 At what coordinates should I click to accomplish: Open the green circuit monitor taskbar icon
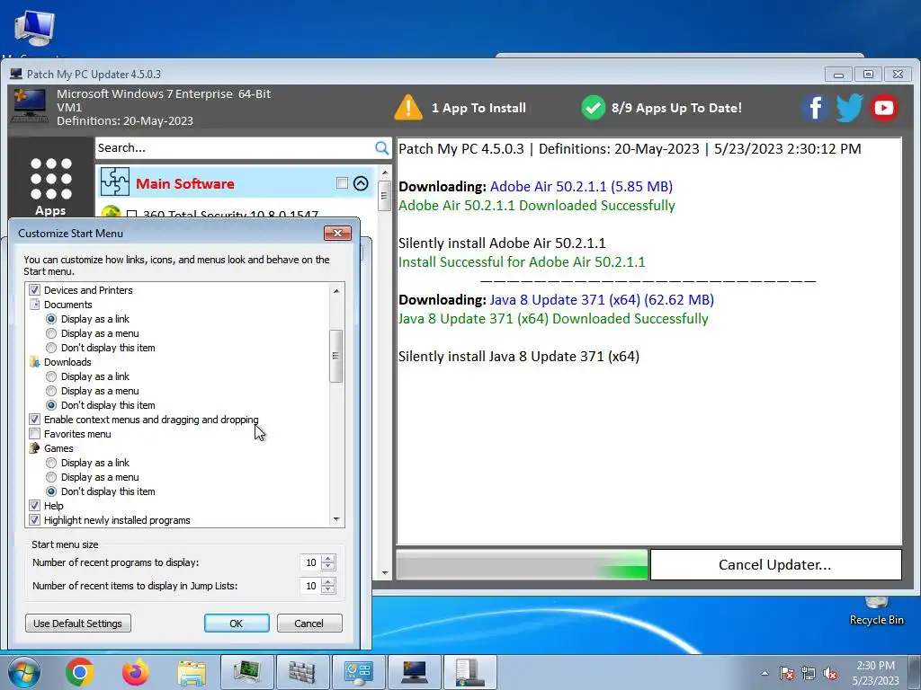click(x=247, y=672)
